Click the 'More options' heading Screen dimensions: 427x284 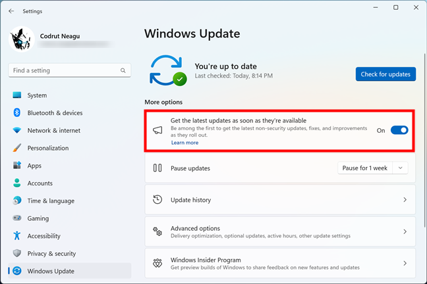click(x=163, y=102)
